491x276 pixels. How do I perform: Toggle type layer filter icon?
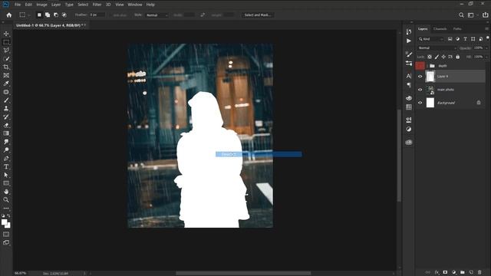coord(466,39)
